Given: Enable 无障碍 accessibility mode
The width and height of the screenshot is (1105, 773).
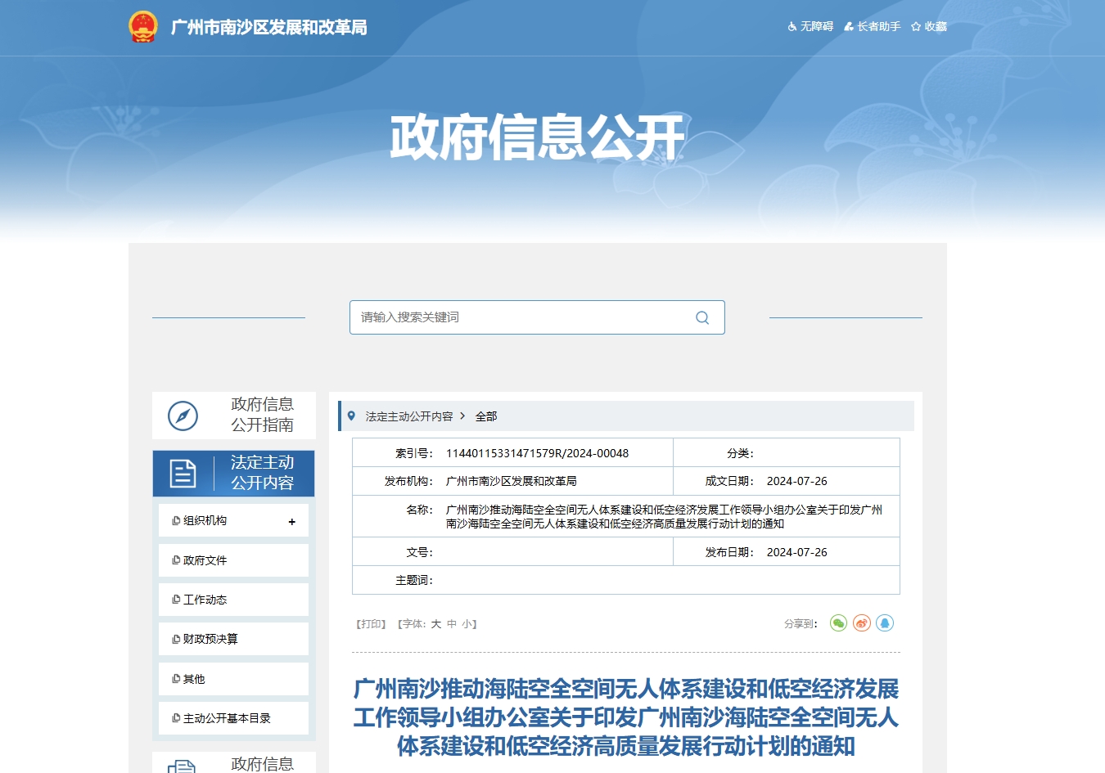Looking at the screenshot, I should point(810,27).
